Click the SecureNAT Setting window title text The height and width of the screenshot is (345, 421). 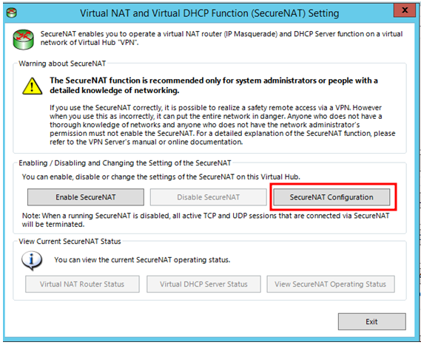point(209,13)
